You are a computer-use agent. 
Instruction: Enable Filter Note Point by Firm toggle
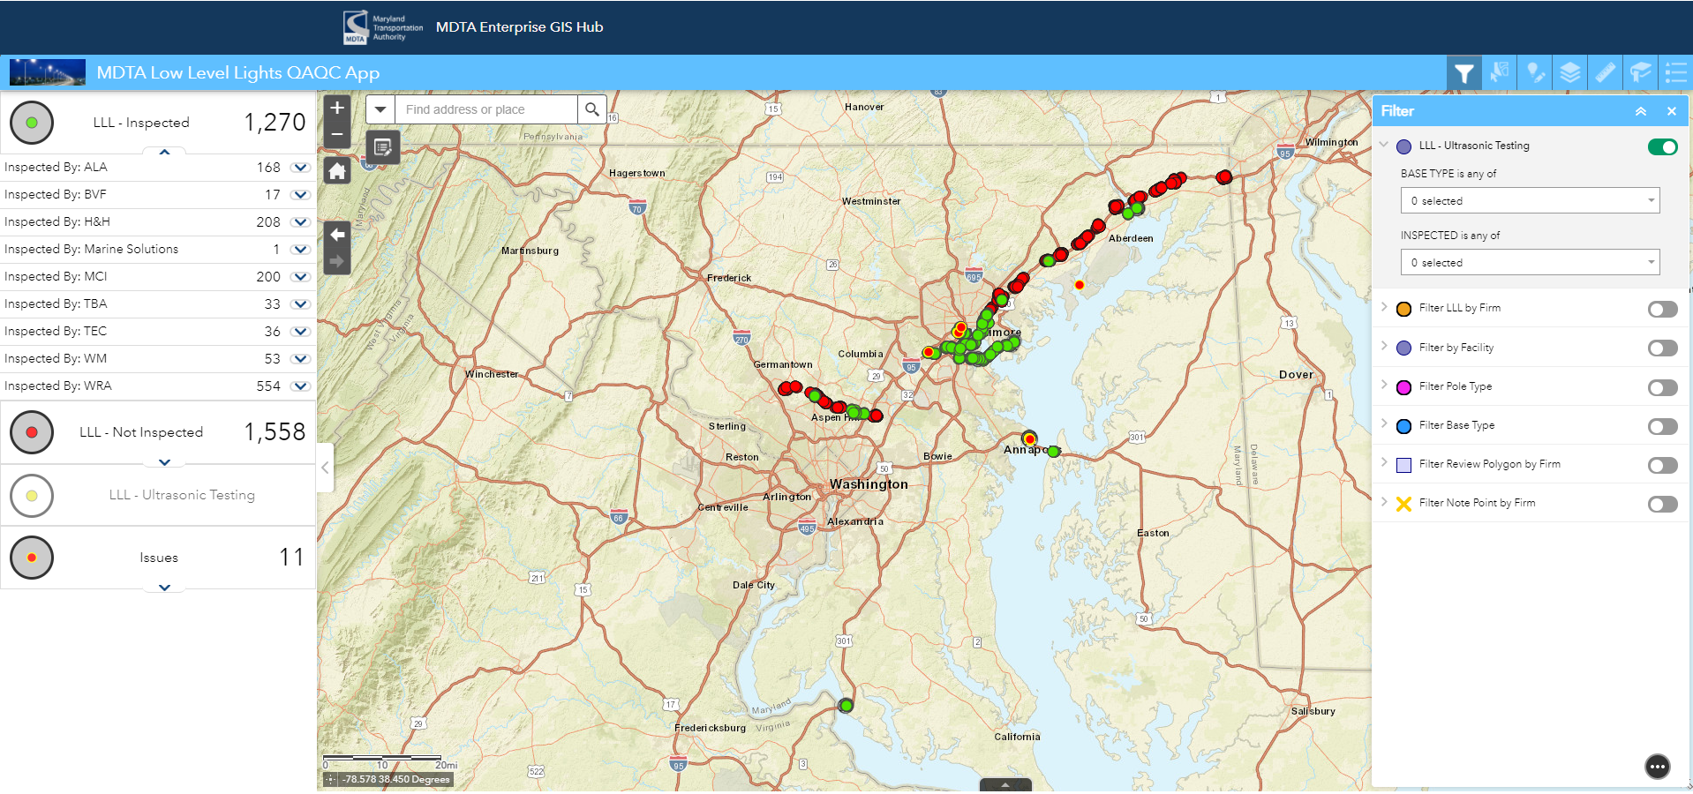point(1662,505)
